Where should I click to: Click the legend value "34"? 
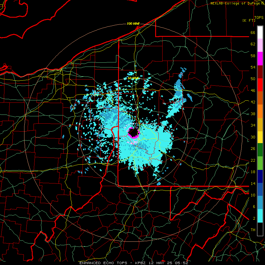pos(253,125)
